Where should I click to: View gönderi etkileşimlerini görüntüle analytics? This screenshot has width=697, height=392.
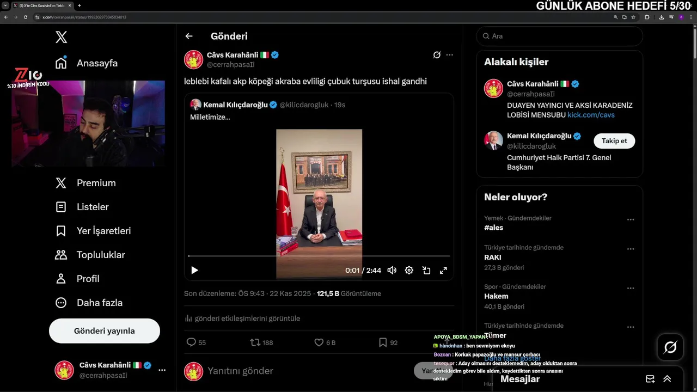(242, 318)
